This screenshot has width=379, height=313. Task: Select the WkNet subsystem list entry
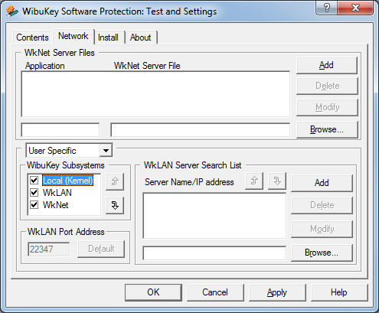pos(55,205)
